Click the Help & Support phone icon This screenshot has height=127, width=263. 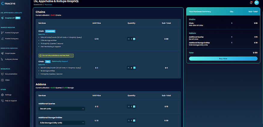(x=2, y=101)
